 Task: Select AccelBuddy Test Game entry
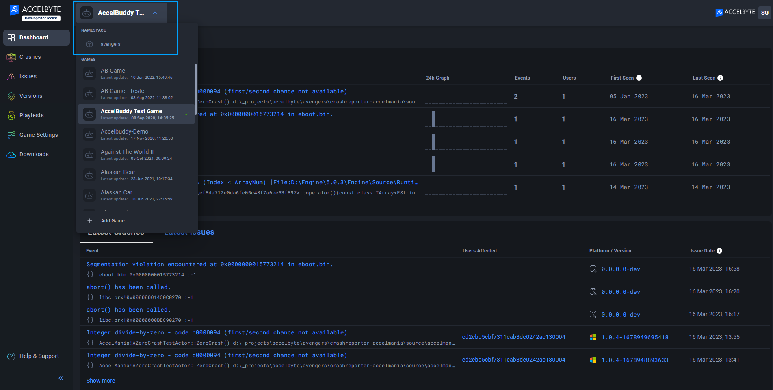pyautogui.click(x=136, y=114)
